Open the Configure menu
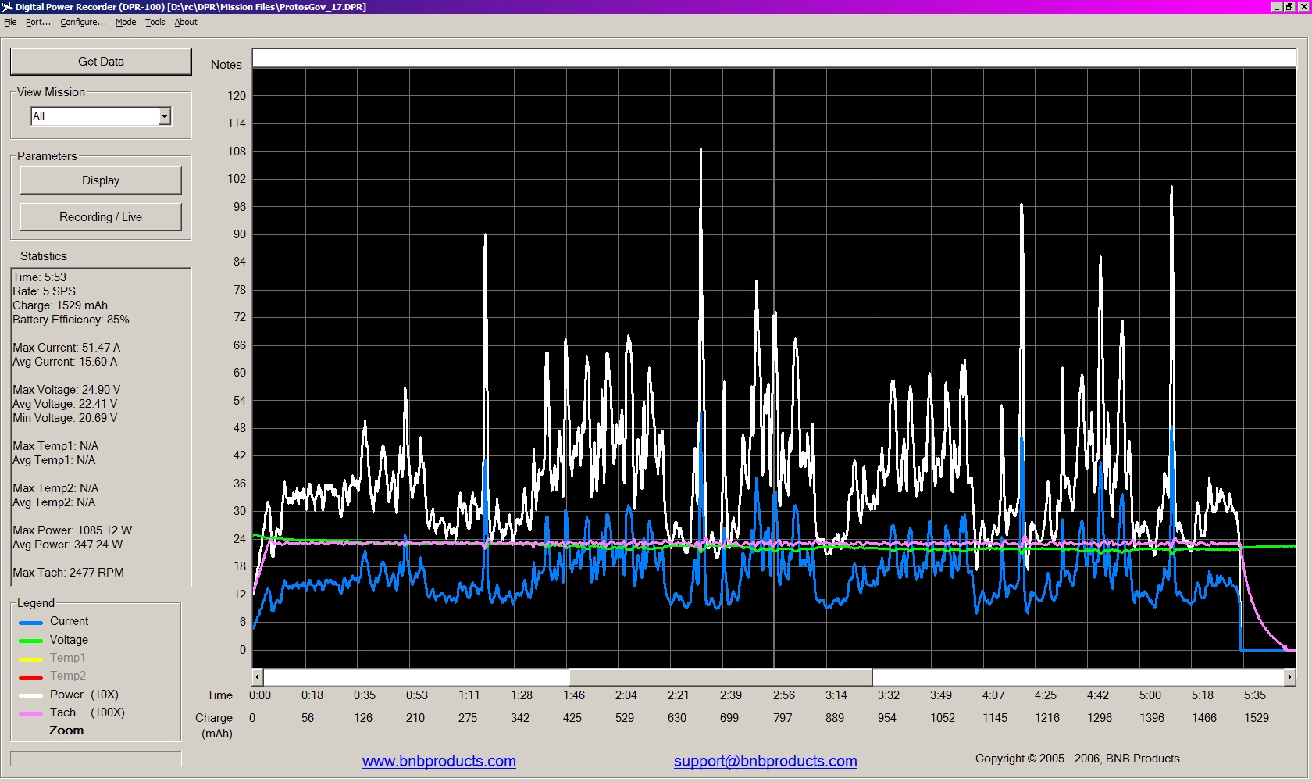The height and width of the screenshot is (782, 1312). click(x=83, y=22)
